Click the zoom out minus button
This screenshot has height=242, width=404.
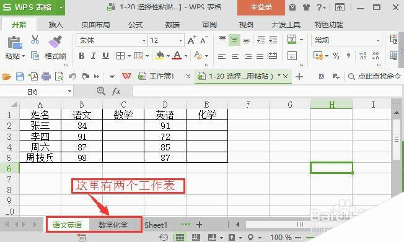298,238
